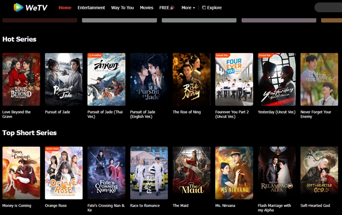
Task: Open Pursuit of Jade English Ver. poster
Action: pos(149,79)
